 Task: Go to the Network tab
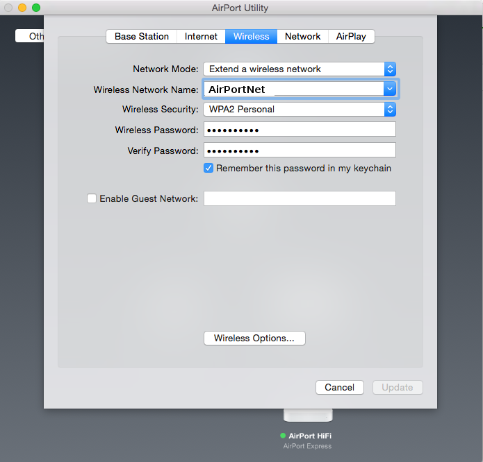(x=302, y=37)
